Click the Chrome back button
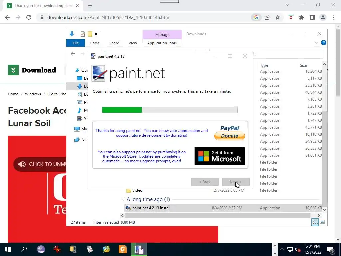 (7, 17)
